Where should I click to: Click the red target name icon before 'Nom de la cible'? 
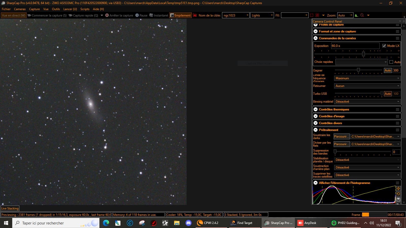195,15
